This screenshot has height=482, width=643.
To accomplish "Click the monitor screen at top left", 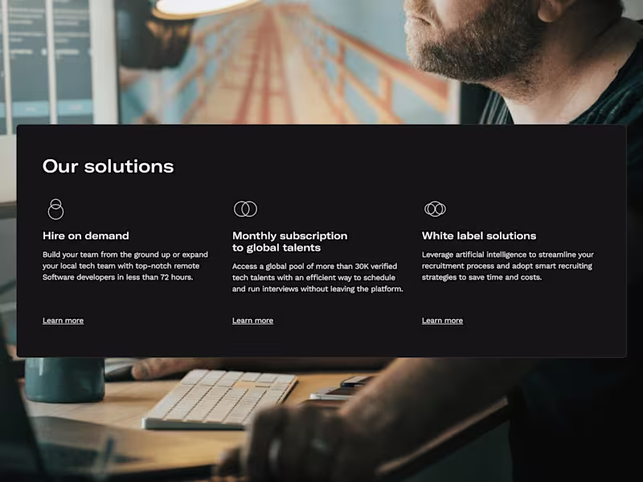I will coord(45,62).
